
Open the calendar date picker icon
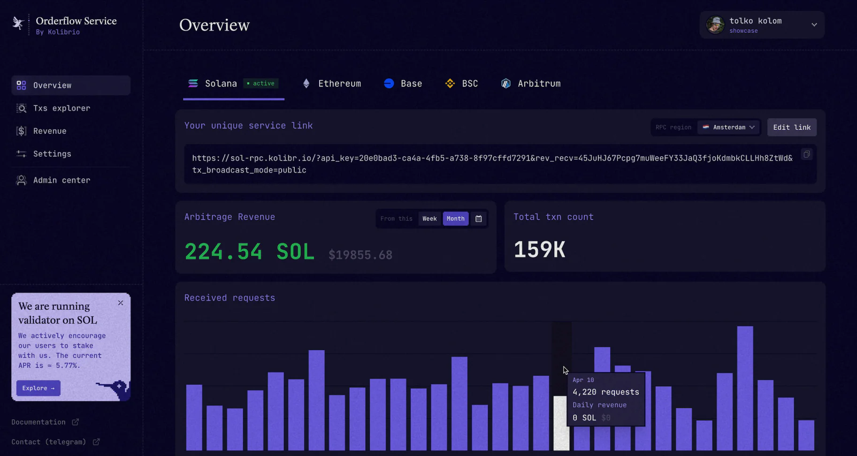(479, 219)
